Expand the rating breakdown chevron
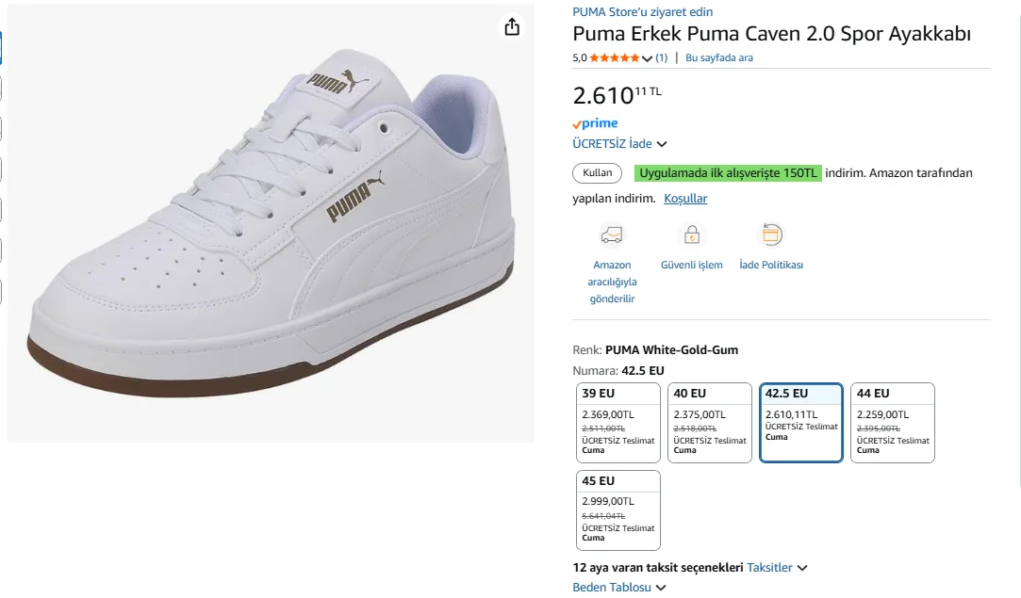This screenshot has height=598, width=1021. [647, 58]
